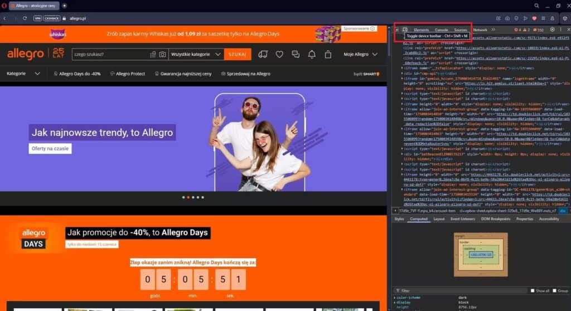Open the Event Listeners tab

pos(462,219)
